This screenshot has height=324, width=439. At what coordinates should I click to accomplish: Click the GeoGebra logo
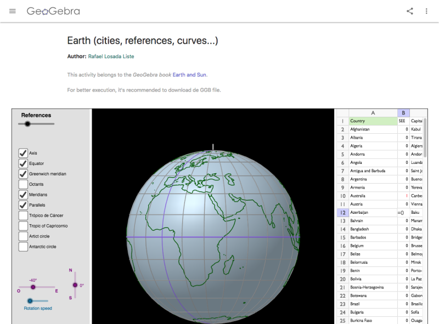[53, 10]
